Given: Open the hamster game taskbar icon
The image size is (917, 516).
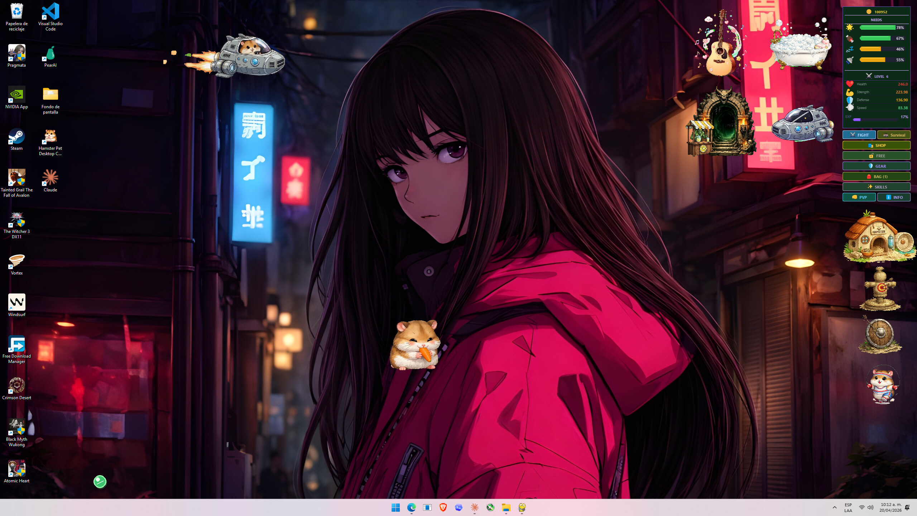Looking at the screenshot, I should (522, 507).
